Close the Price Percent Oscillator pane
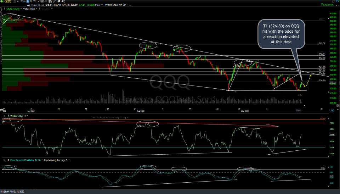The height and width of the screenshot is (194, 340). pos(4,160)
